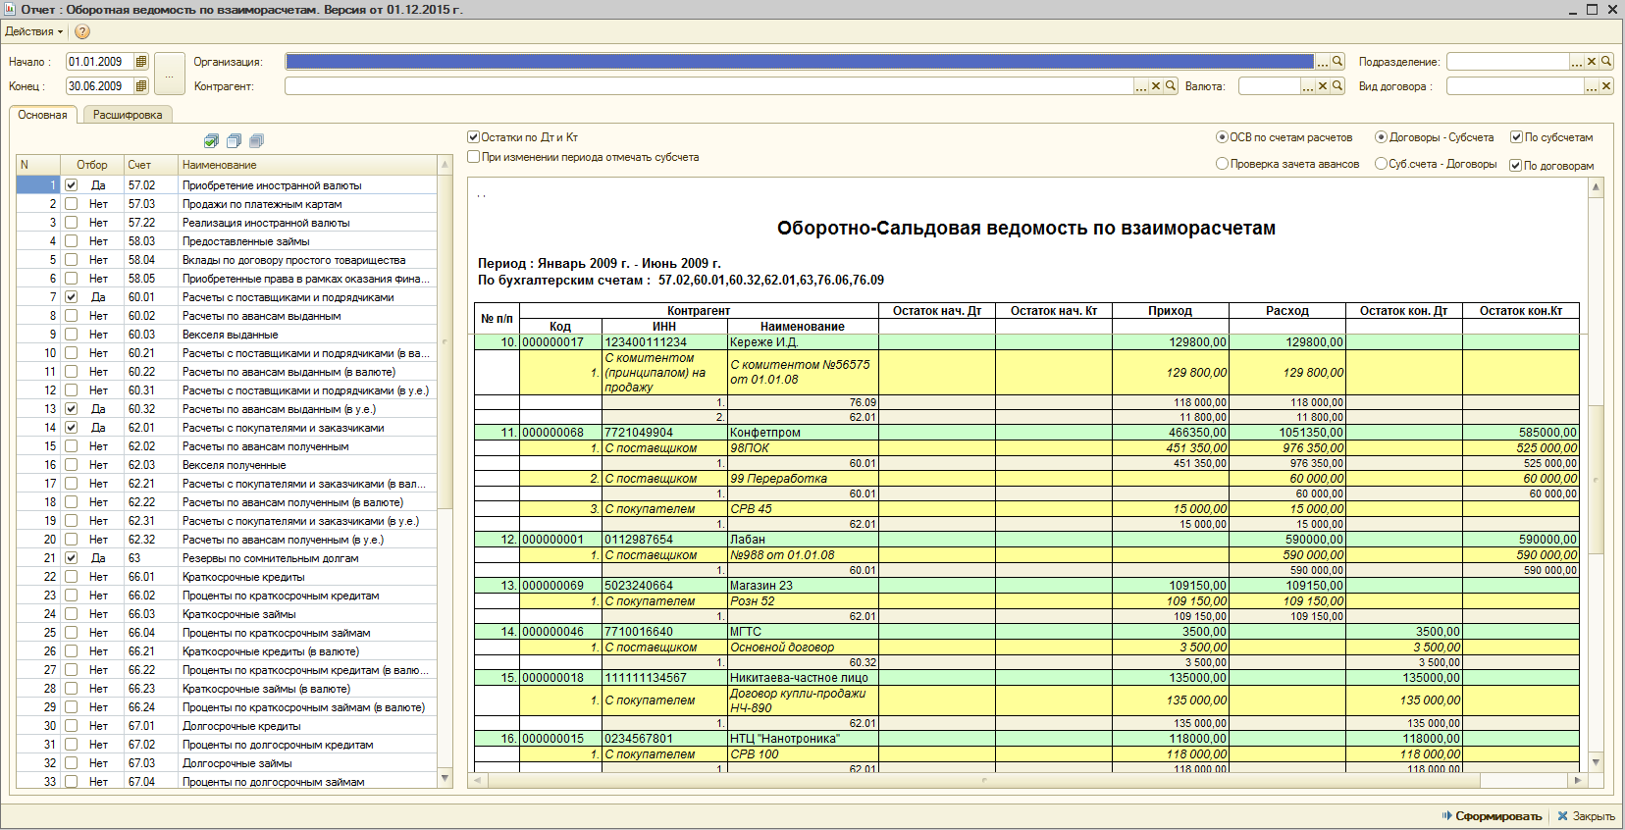
Task: Open the help question mark icon
Action: [x=82, y=31]
